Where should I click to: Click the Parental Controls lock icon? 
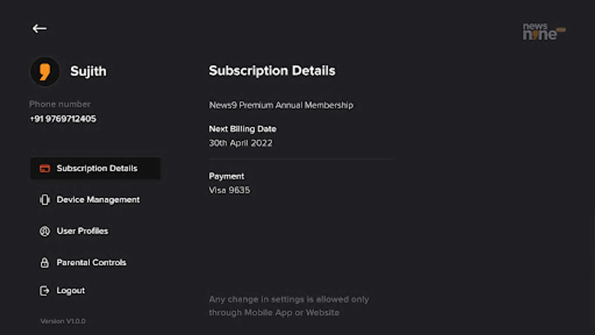(x=45, y=262)
